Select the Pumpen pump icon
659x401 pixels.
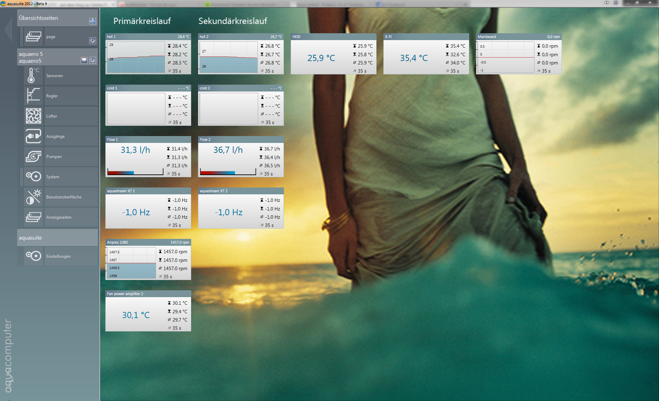tap(33, 157)
